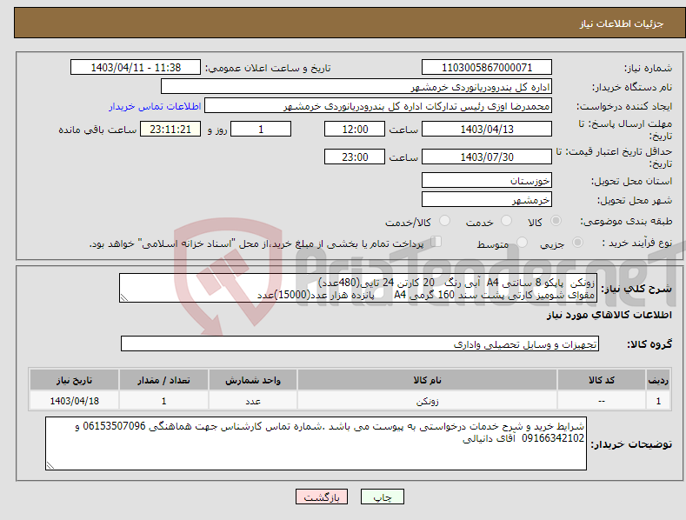The image size is (686, 520).
Task: Click the تعداد / مقدار column header
Action: tap(163, 380)
